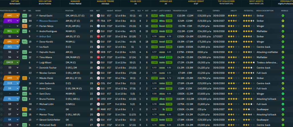The width and height of the screenshot is (293, 127).
Task: Click the France flag icon for Moussa Bausson
Action: 98,21
